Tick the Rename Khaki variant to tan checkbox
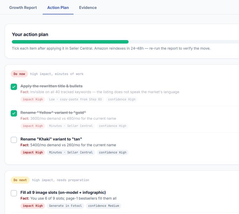This screenshot has height=214, width=239. [14, 140]
